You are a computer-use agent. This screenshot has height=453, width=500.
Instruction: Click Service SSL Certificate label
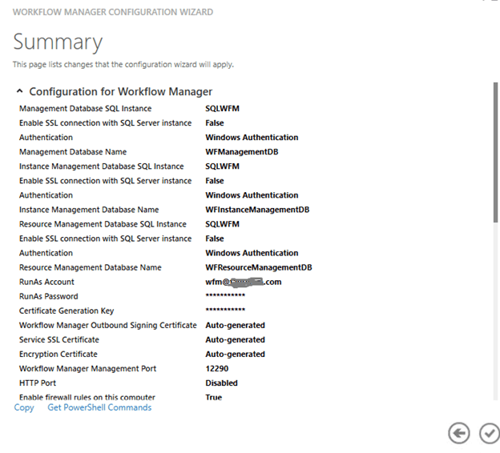[x=59, y=339]
